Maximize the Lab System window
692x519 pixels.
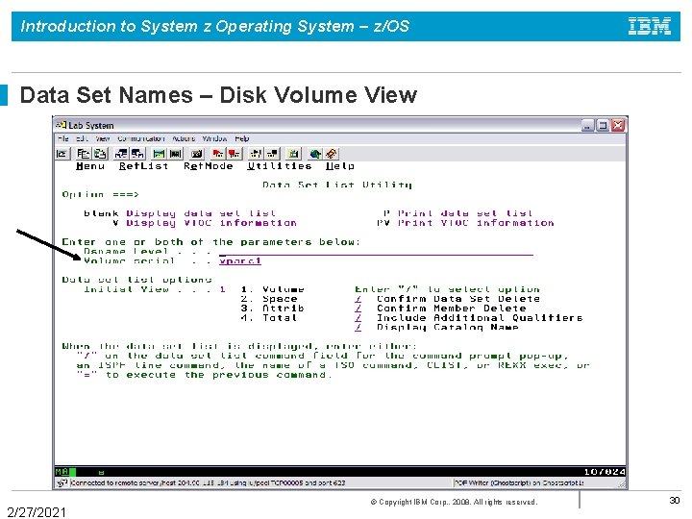(603, 126)
